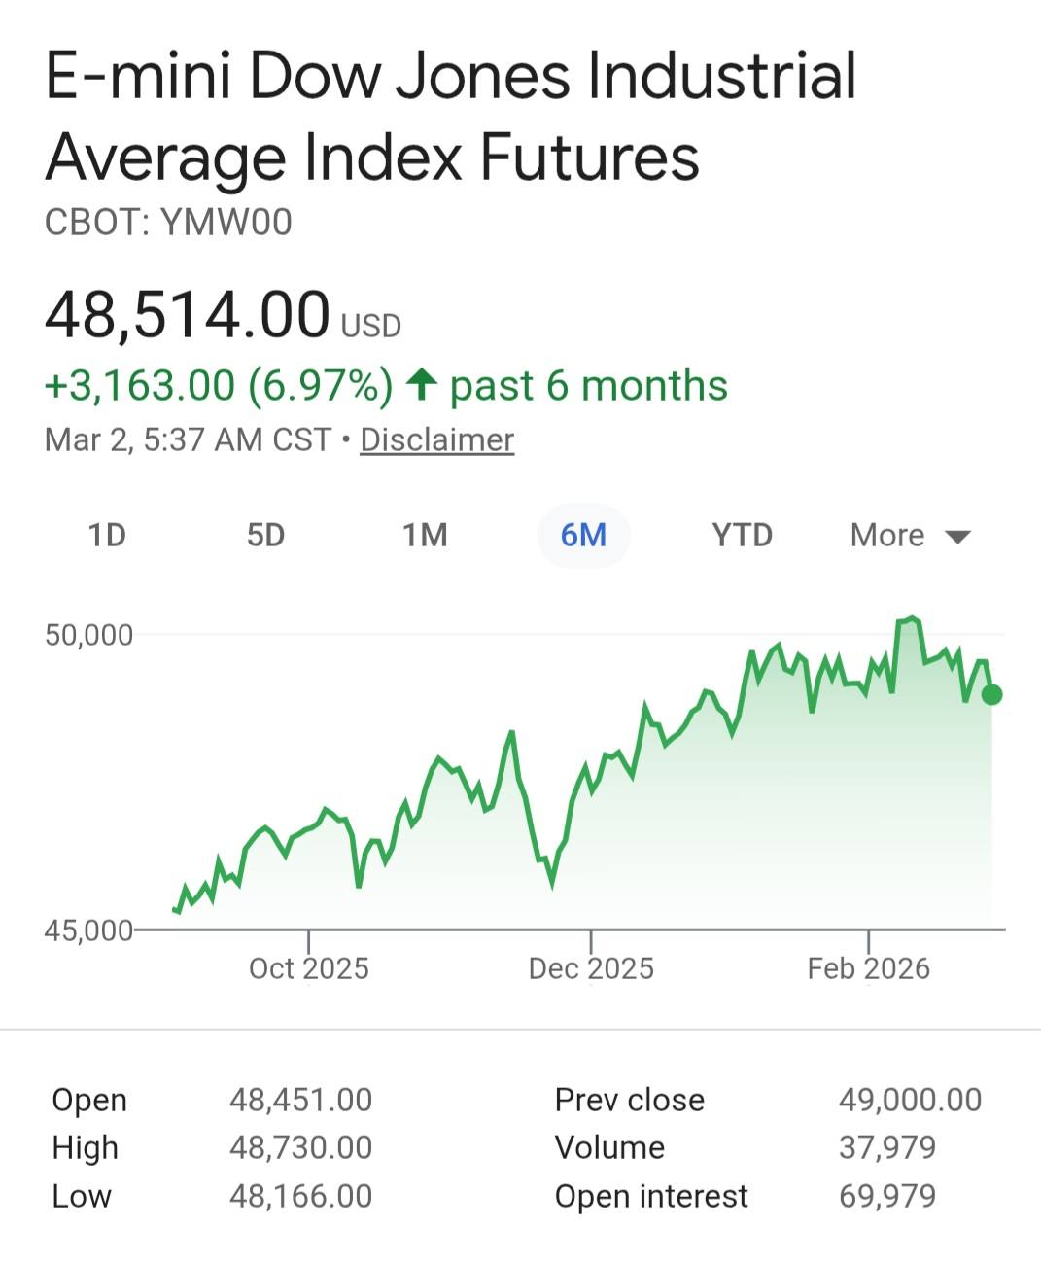Click the Prev close value 49,000.00

click(910, 1100)
